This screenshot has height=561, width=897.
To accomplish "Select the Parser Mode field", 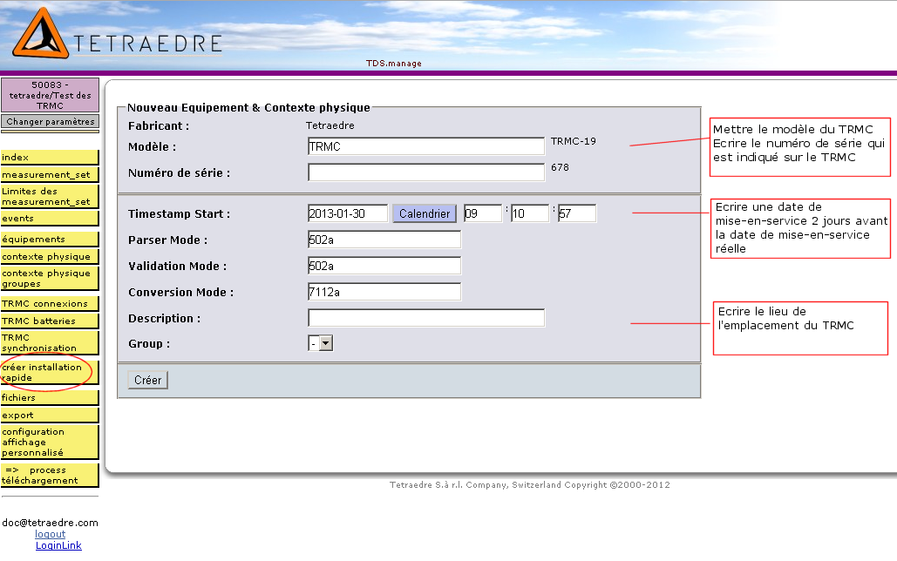I will coord(384,240).
